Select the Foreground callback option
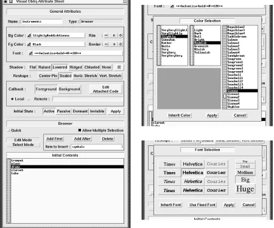The width and height of the screenshot is (274, 228). point(46,89)
